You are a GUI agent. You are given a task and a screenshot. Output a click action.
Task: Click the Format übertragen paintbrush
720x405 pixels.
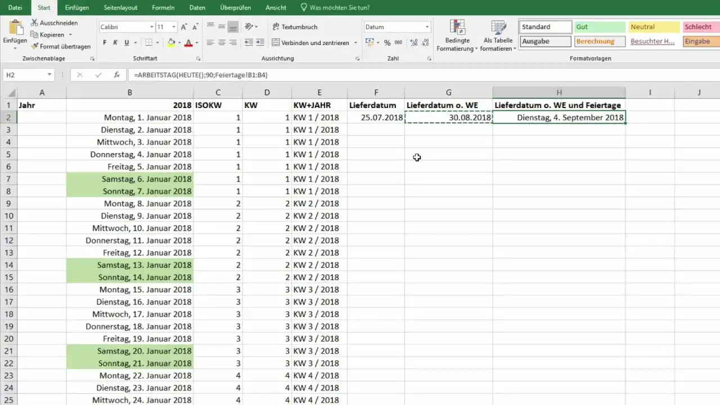coord(35,47)
